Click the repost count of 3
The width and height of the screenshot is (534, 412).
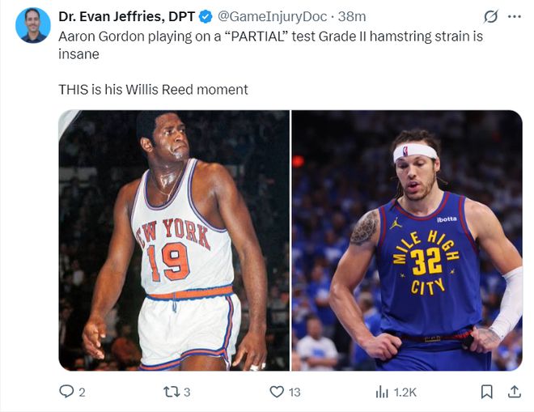[x=187, y=392]
